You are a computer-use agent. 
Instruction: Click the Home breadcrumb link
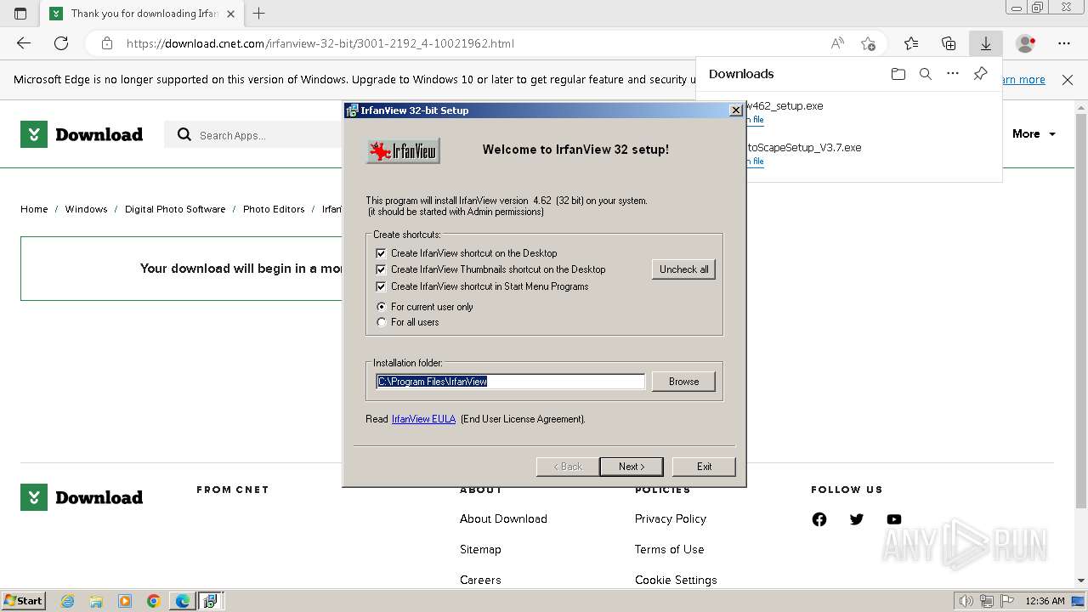[x=34, y=209]
